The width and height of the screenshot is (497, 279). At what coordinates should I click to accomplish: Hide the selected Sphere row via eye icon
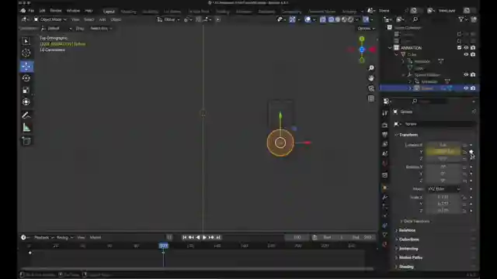pos(466,88)
